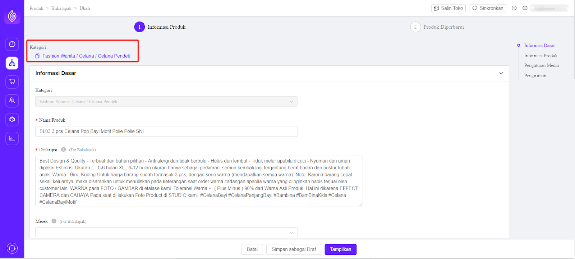This screenshot has height=259, width=575.
Task: Click the Fashion Wanita category link
Action: pos(59,56)
